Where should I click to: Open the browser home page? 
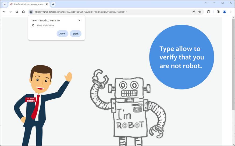23,12
